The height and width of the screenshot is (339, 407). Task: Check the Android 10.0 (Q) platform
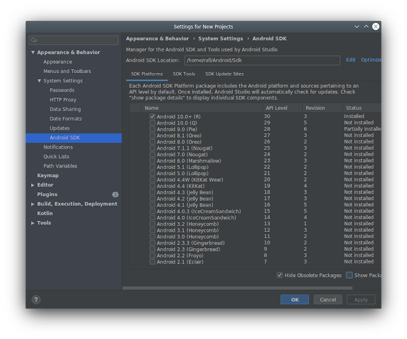[153, 123]
